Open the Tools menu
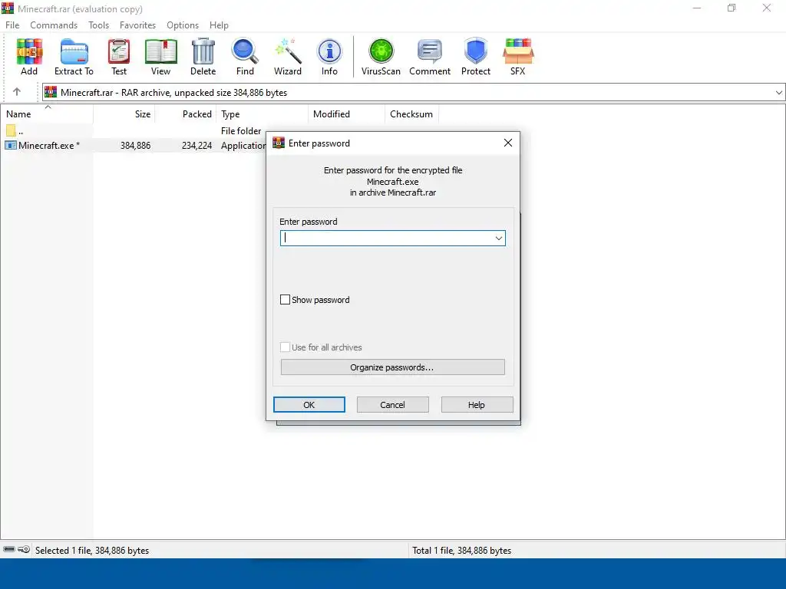Screen dimensions: 786x589 [99, 25]
